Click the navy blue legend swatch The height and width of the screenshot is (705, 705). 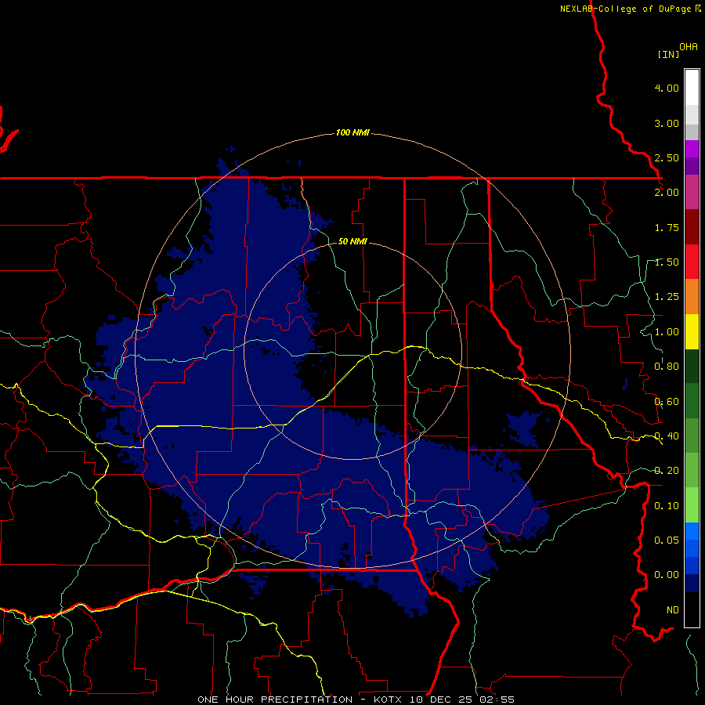click(692, 583)
